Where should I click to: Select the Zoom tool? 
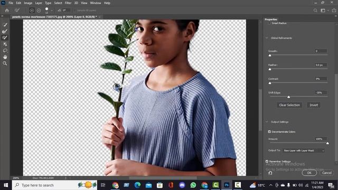point(5,63)
